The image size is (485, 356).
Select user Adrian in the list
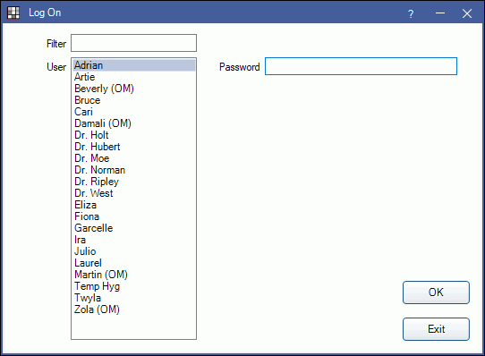coord(134,65)
